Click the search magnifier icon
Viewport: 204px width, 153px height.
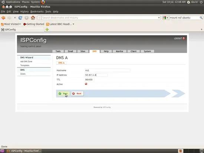point(201,18)
